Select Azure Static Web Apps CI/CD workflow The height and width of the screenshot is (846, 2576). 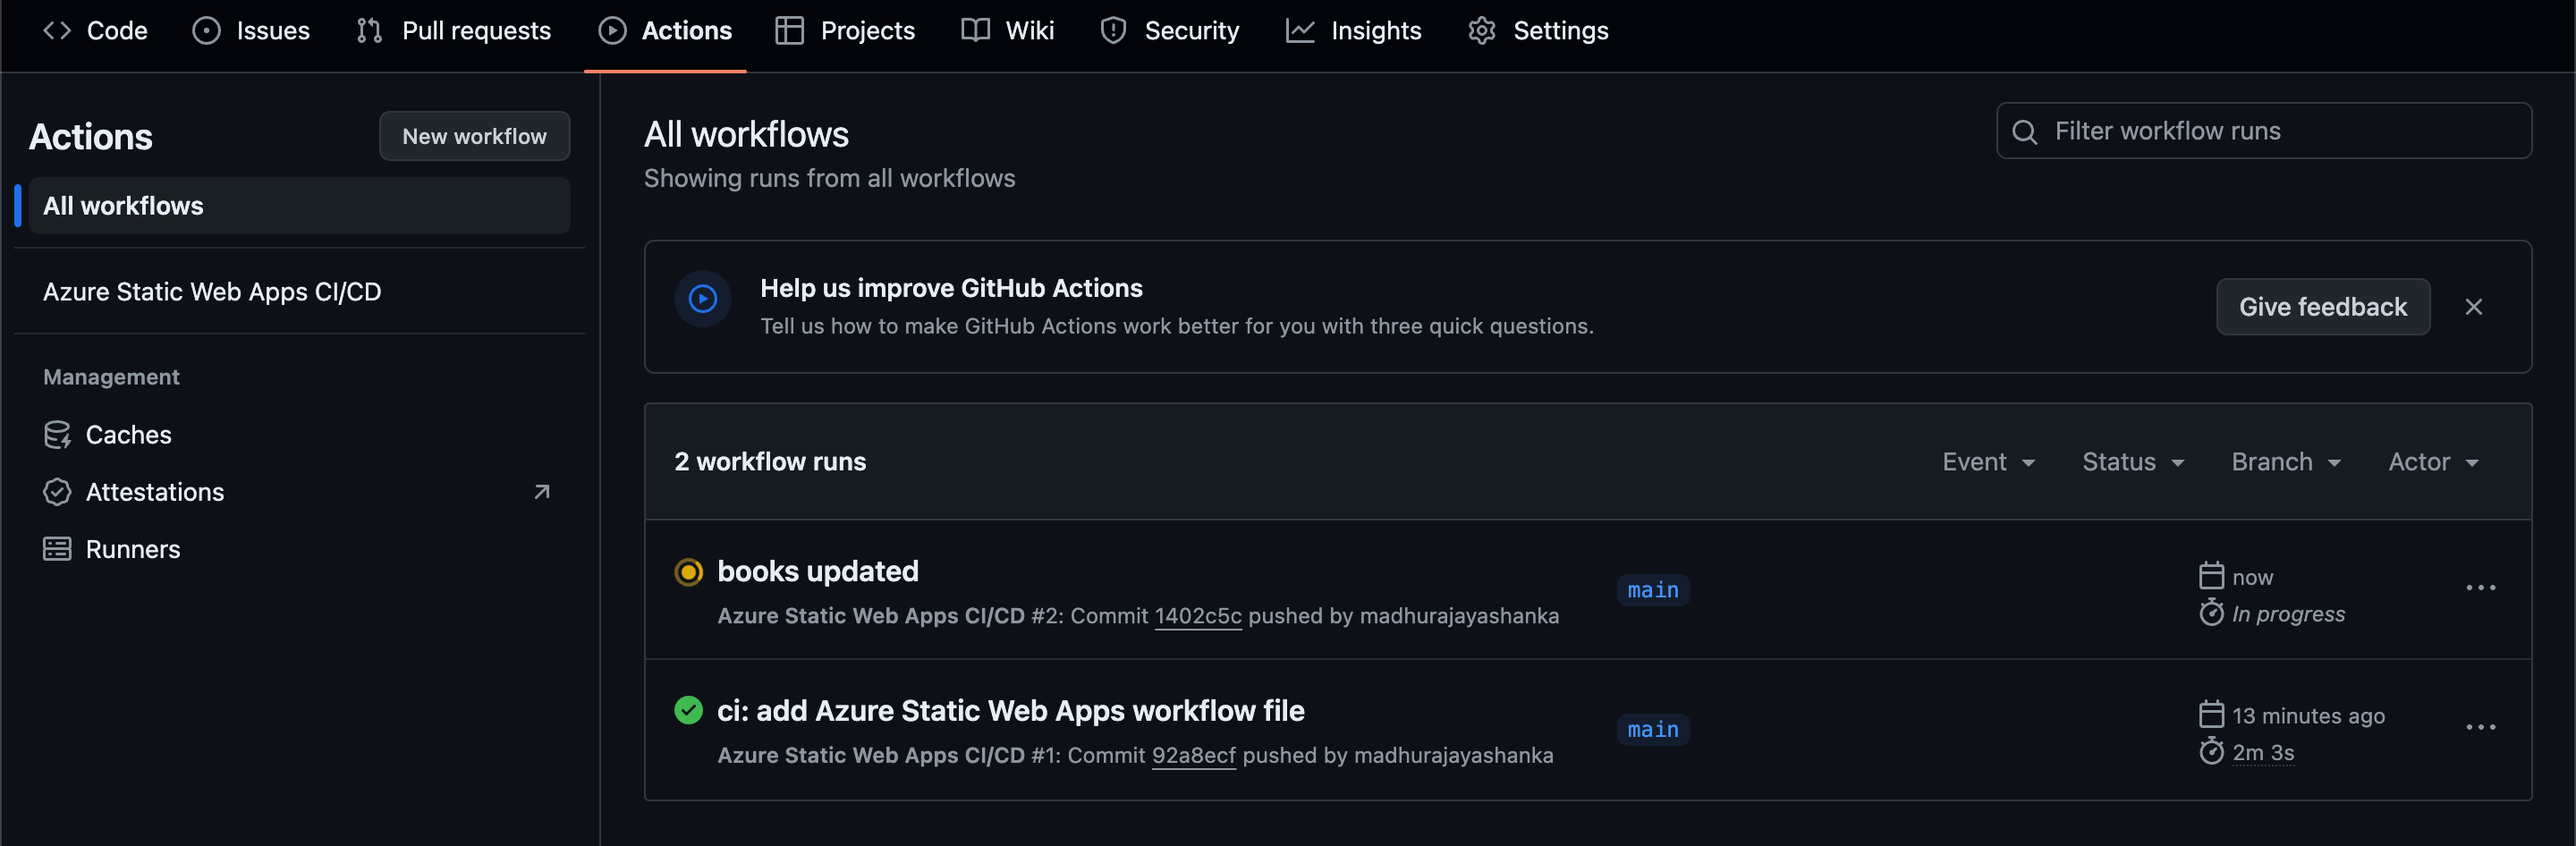[212, 292]
